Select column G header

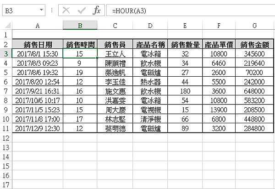pos(254,26)
